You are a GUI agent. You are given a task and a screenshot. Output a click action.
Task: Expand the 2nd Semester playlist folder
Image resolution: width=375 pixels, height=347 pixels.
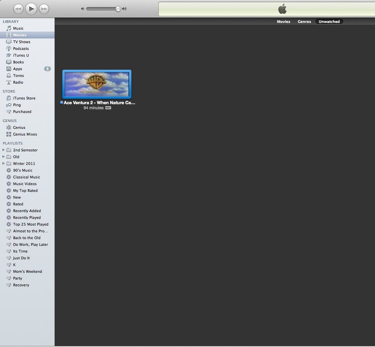(3, 150)
